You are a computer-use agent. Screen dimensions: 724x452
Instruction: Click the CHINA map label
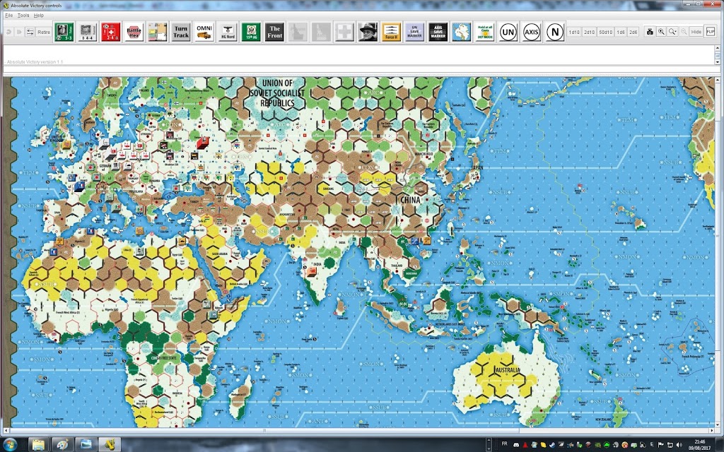pyautogui.click(x=410, y=200)
